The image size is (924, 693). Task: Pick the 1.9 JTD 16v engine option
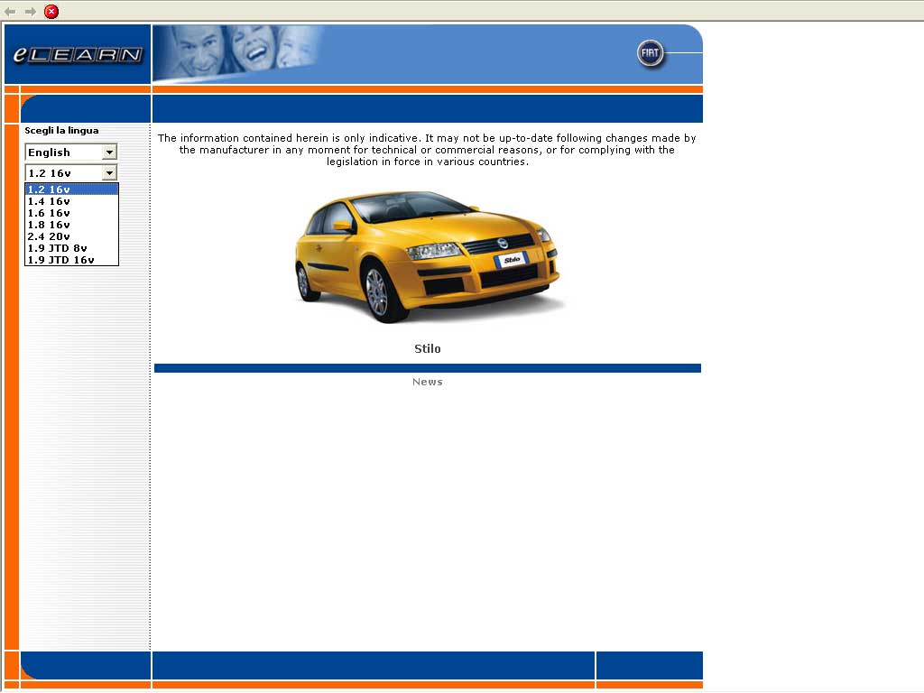(71, 260)
